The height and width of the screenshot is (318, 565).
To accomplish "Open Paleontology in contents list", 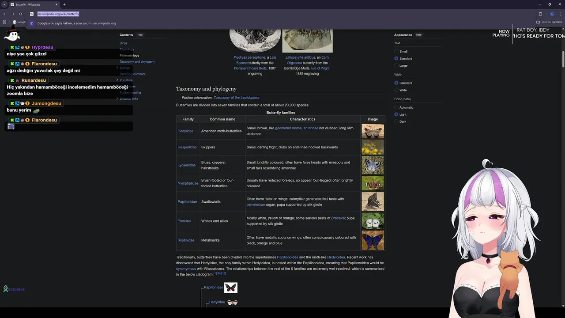I will pyautogui.click(x=129, y=56).
